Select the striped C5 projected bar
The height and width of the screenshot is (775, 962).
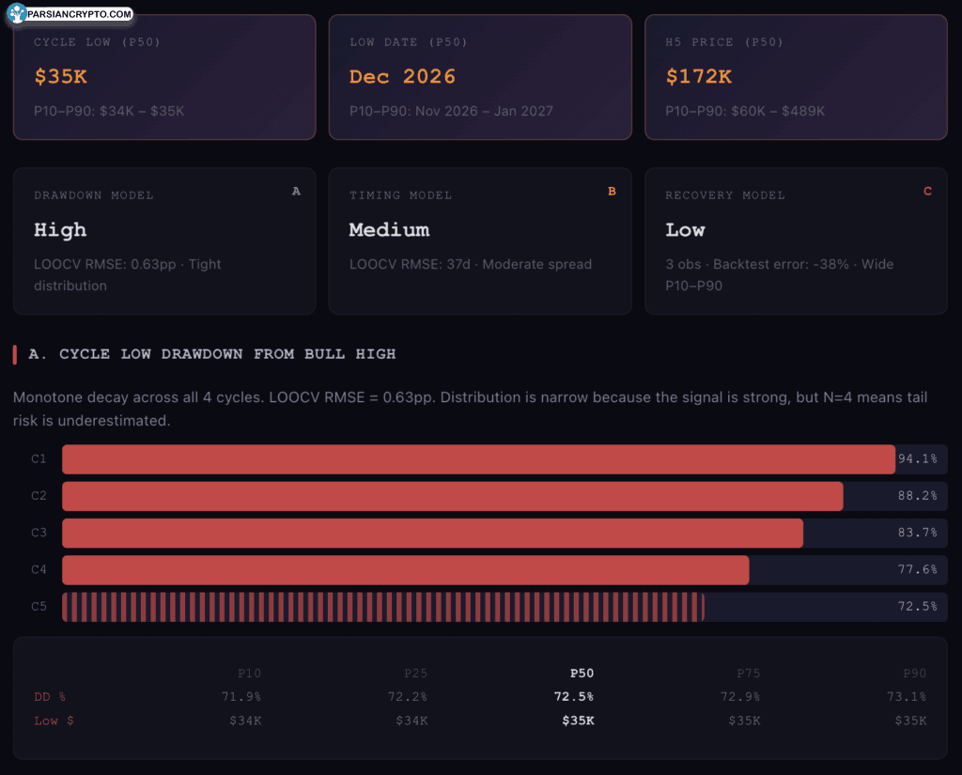(x=382, y=607)
